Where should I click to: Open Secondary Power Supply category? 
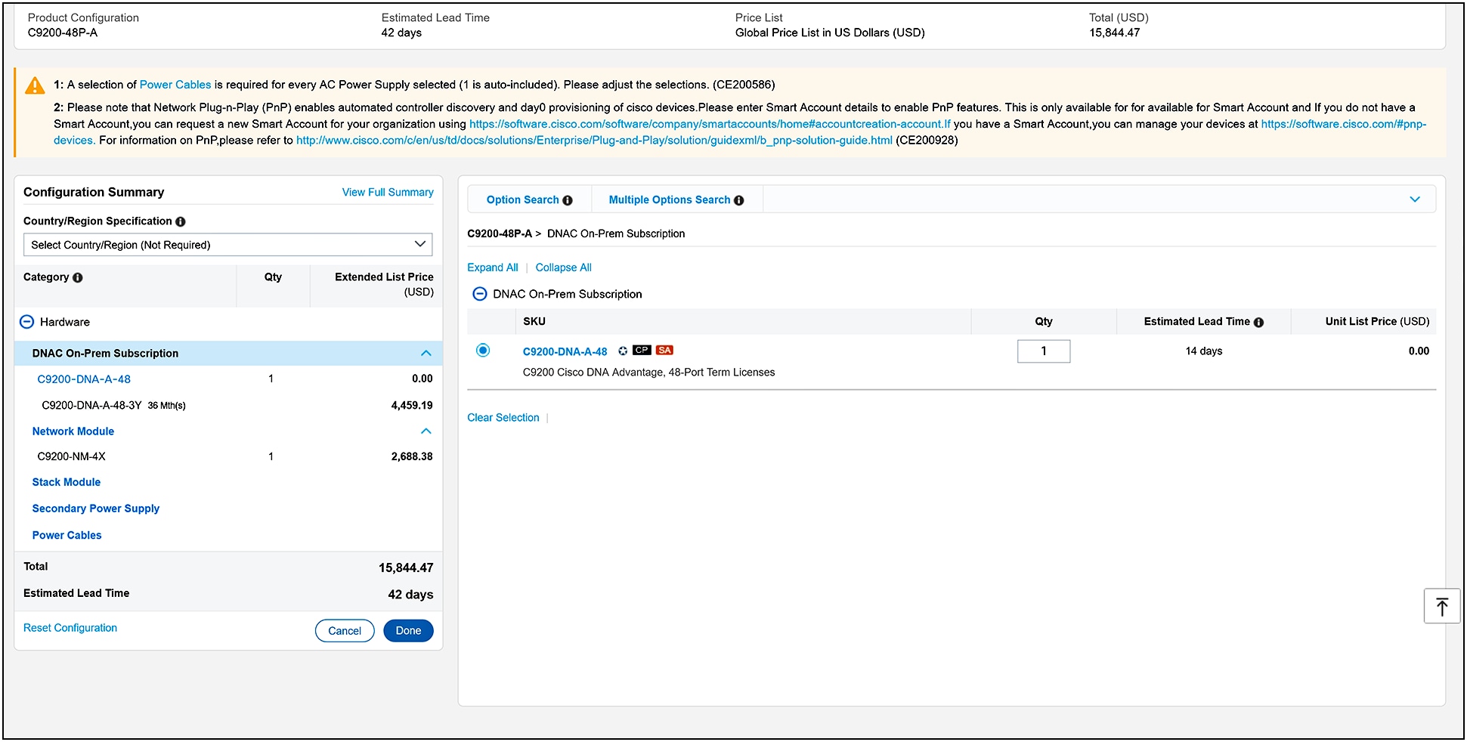[96, 509]
